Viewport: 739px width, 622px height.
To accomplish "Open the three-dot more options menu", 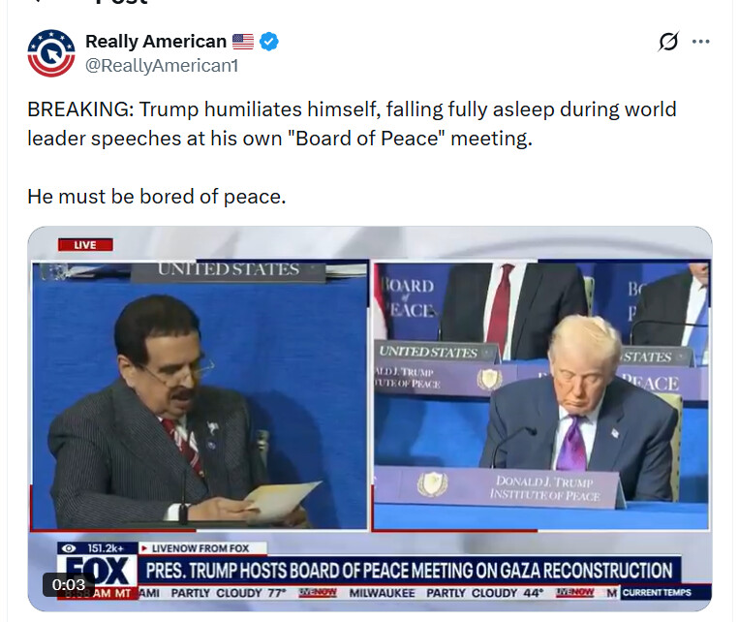I will point(701,42).
